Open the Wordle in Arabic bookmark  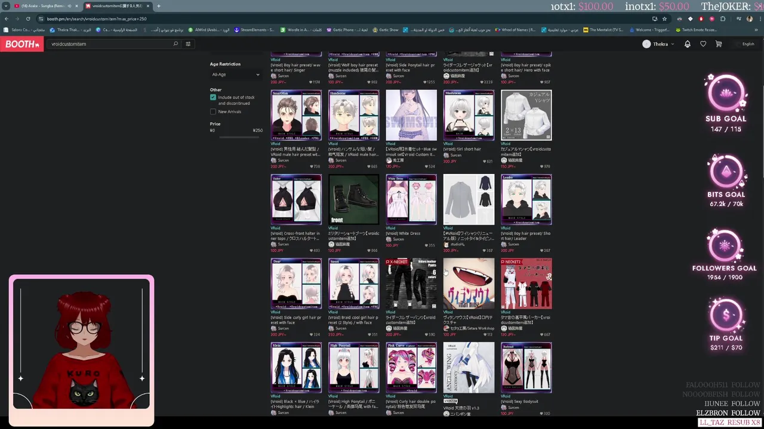[301, 30]
